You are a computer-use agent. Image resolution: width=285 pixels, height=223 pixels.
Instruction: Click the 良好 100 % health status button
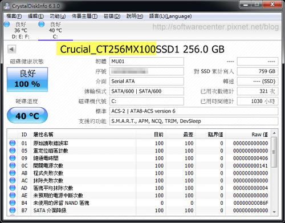coord(27,79)
